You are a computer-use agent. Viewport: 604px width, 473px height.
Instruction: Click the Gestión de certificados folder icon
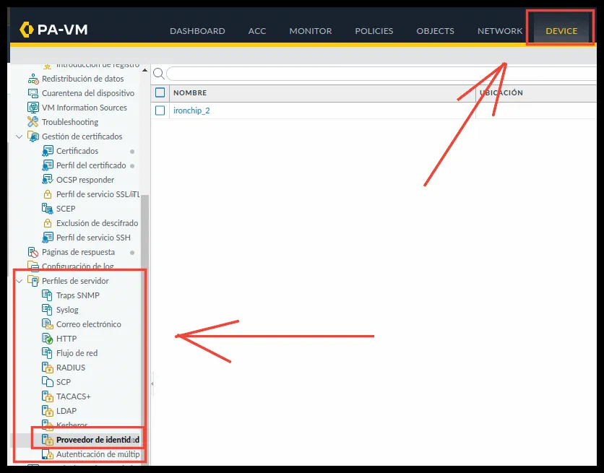(x=33, y=136)
